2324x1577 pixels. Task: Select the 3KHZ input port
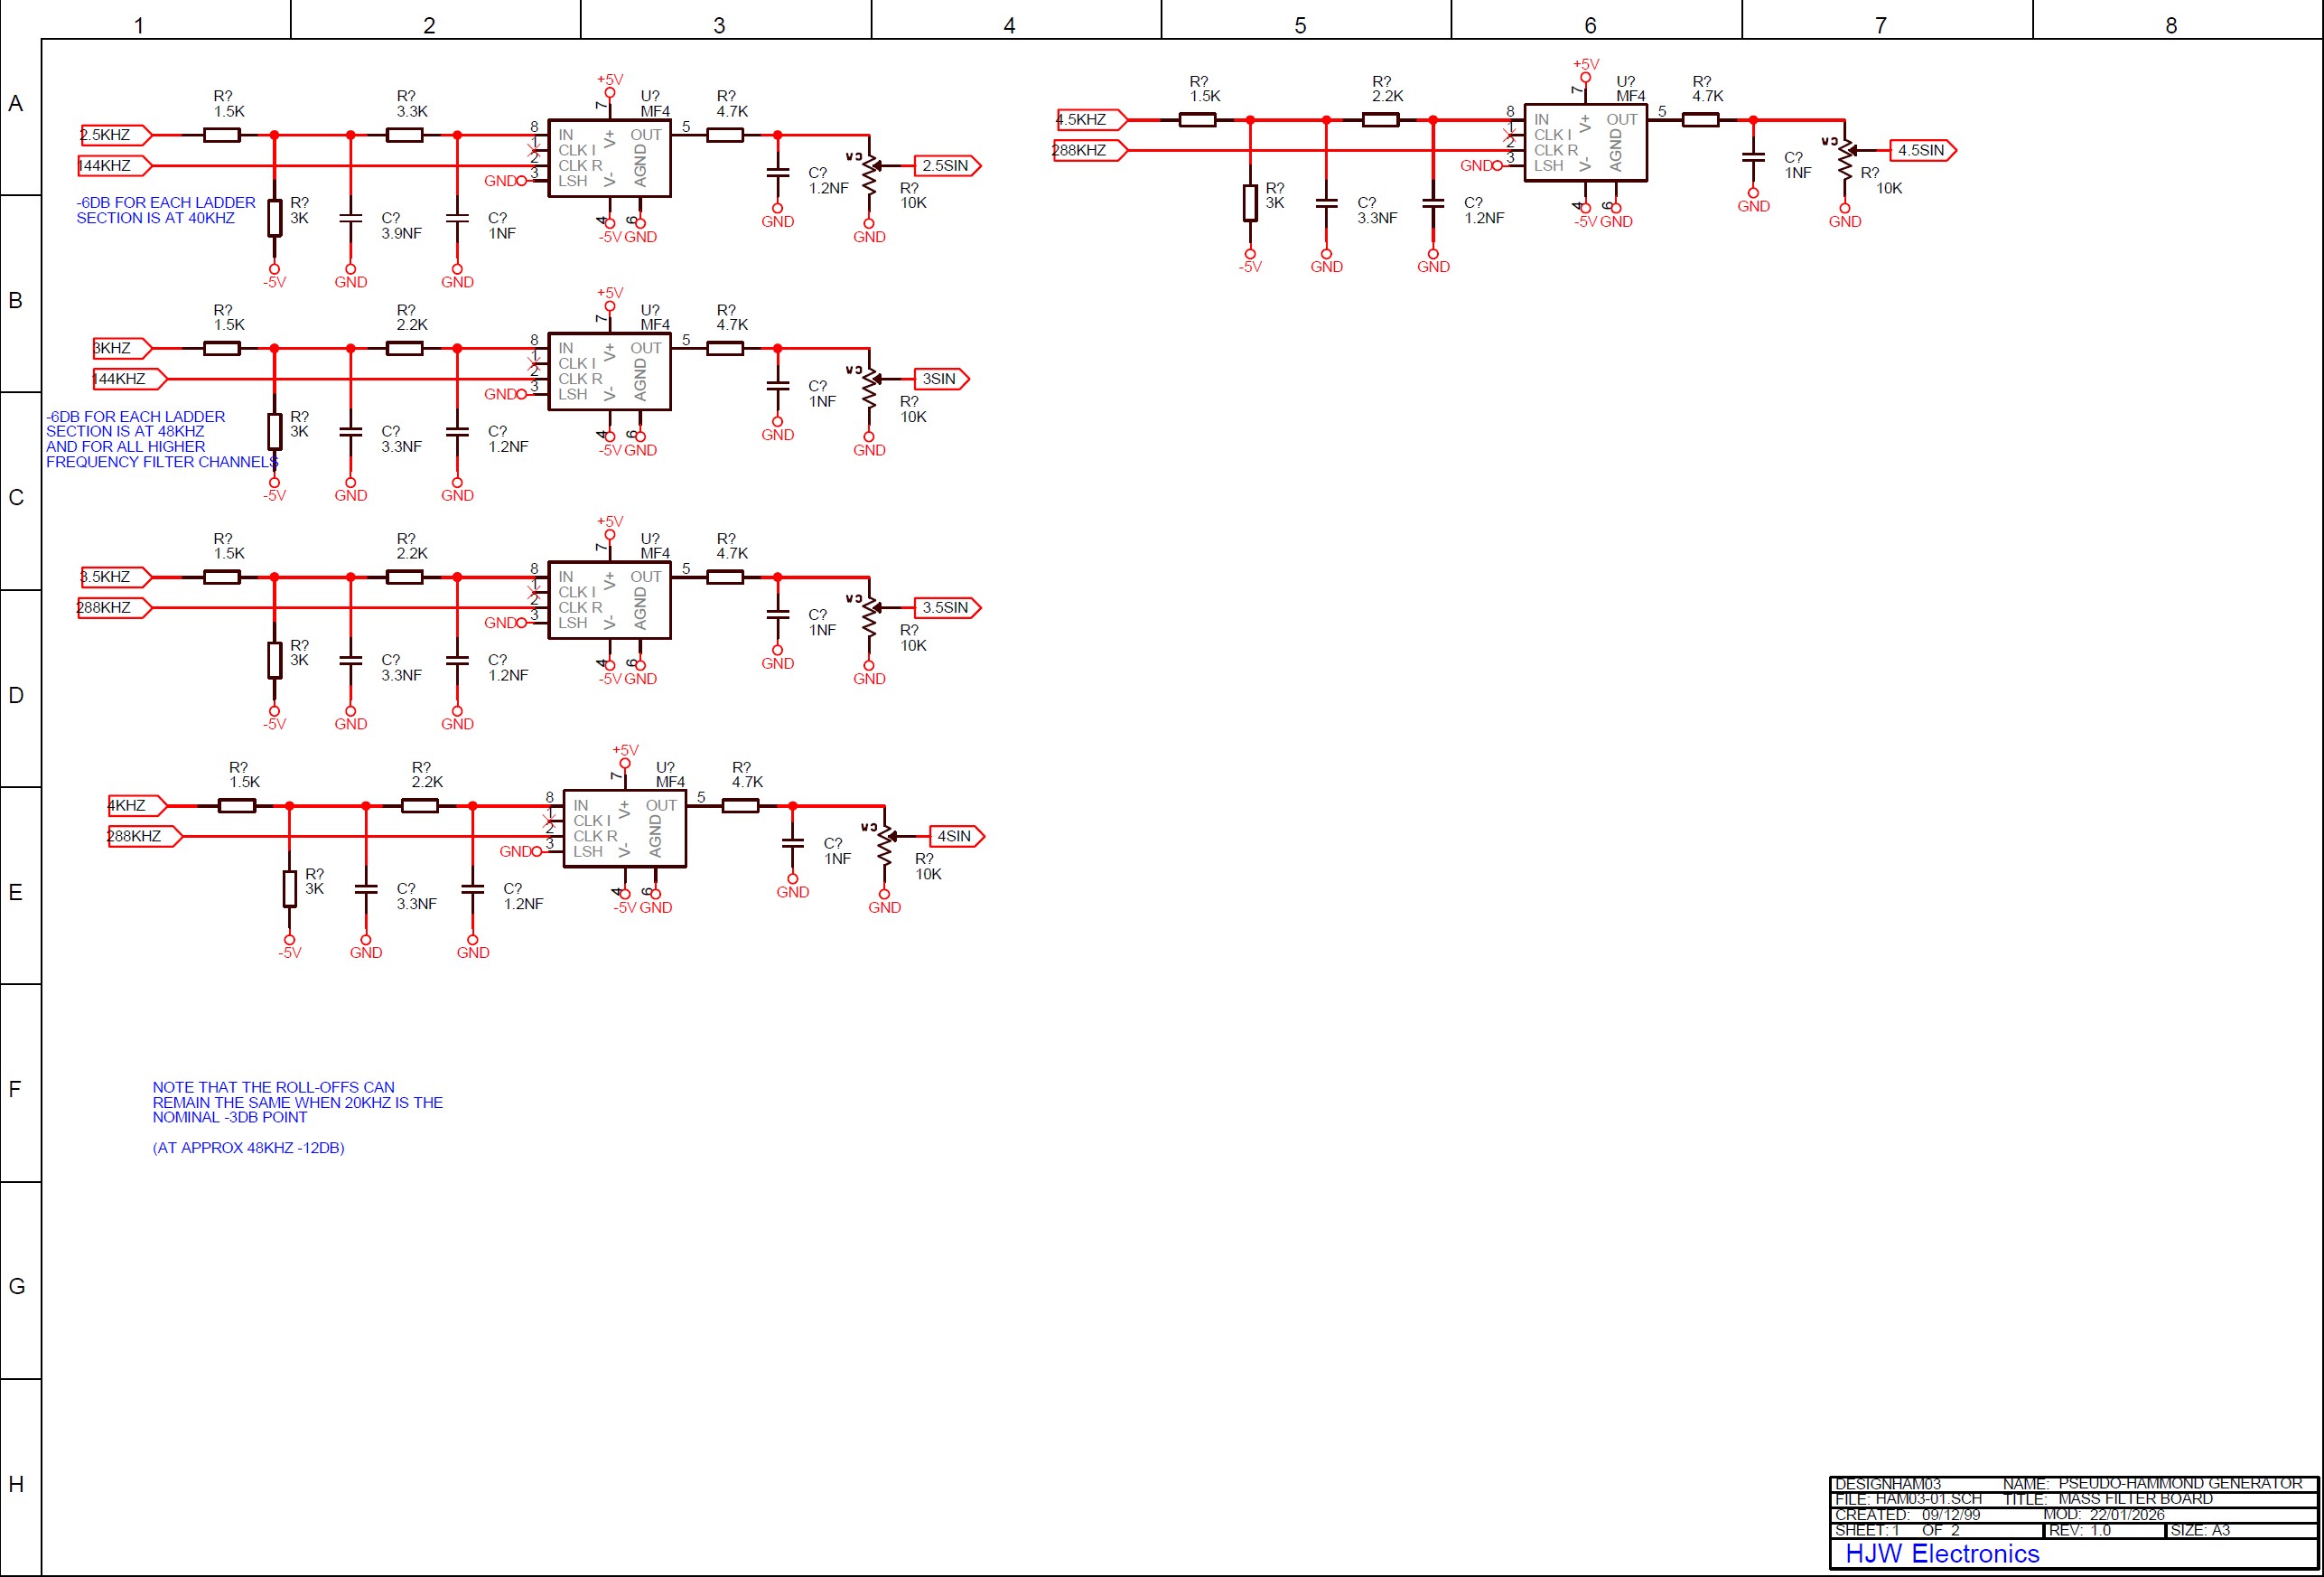coord(121,348)
